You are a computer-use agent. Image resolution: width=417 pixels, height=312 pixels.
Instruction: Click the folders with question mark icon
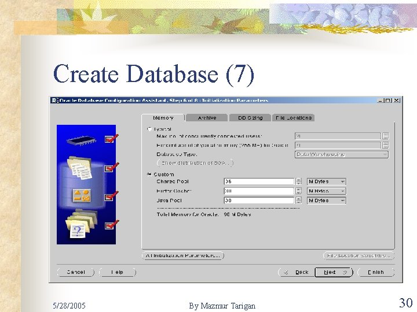point(81,224)
